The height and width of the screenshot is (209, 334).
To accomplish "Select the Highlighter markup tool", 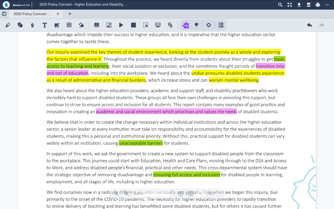I will point(8,25).
